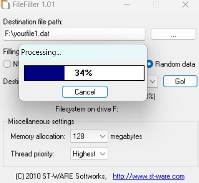Open file browser with the ... button
Image resolution: width=199 pixels, height=183 pixels.
[x=173, y=34]
